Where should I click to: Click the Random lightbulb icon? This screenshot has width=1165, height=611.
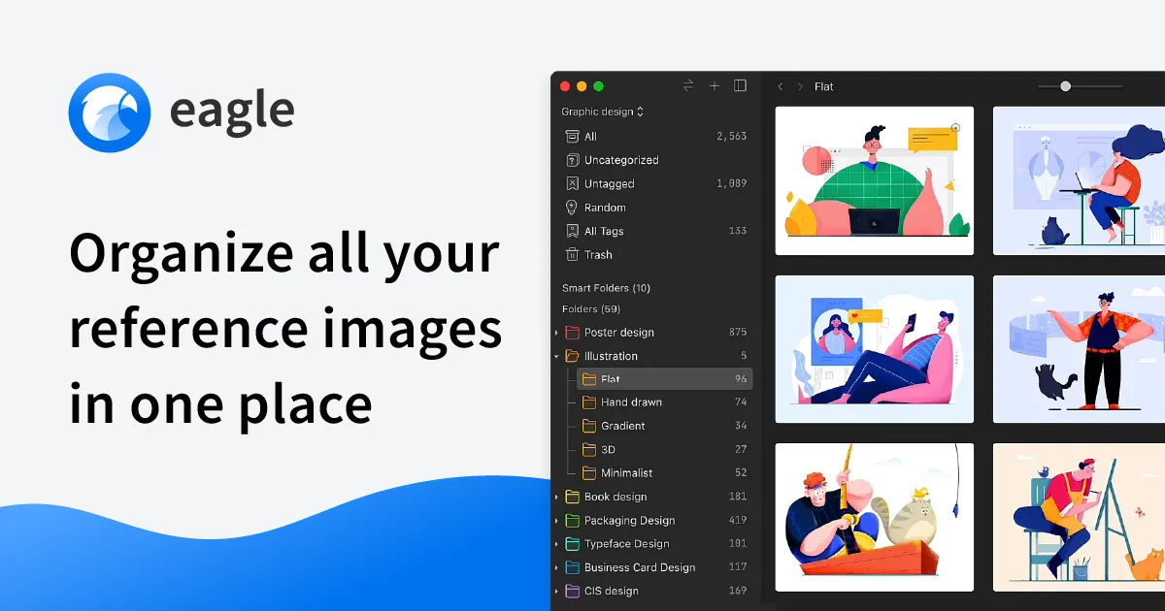(573, 208)
